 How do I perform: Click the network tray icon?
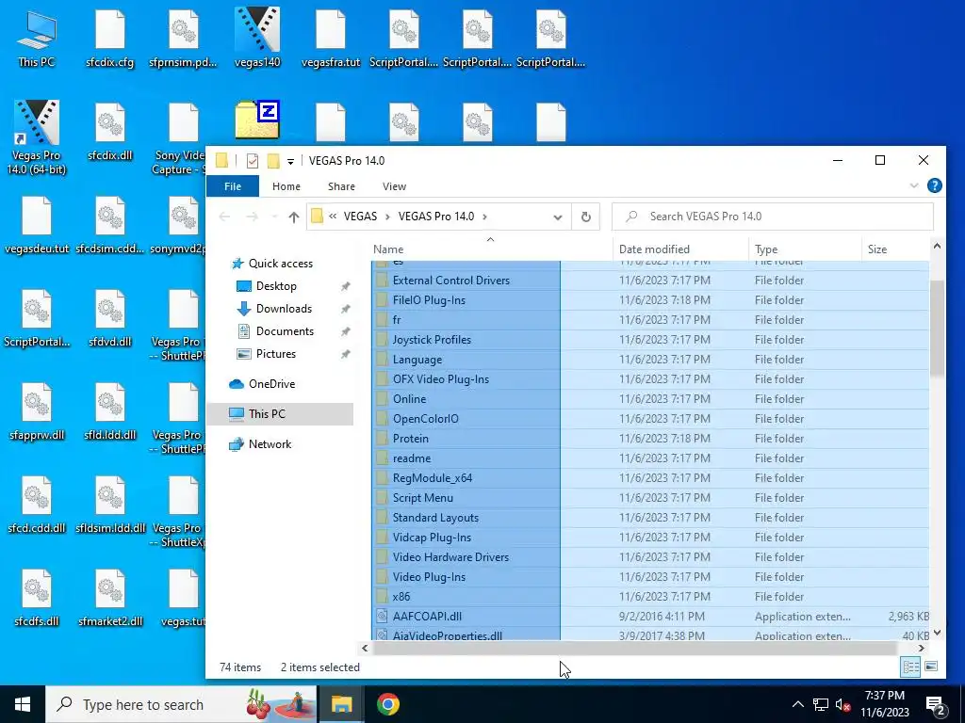pos(821,704)
